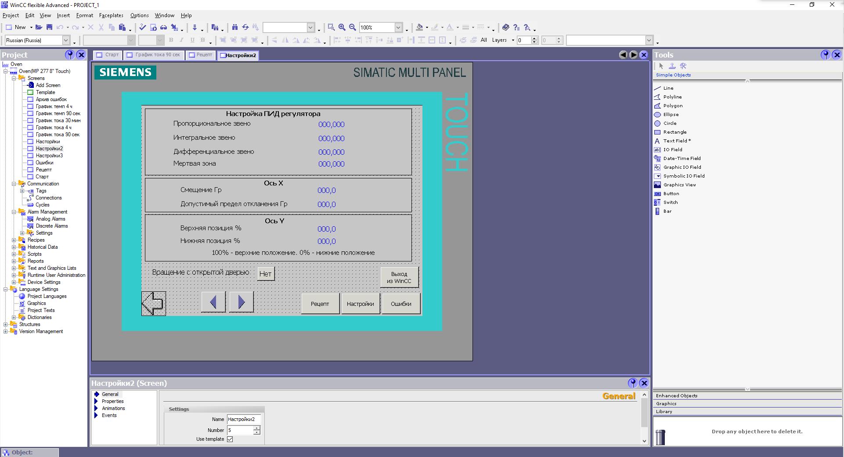The width and height of the screenshot is (844, 457).
Task: Click the Save project toolbar icon
Action: coord(49,27)
